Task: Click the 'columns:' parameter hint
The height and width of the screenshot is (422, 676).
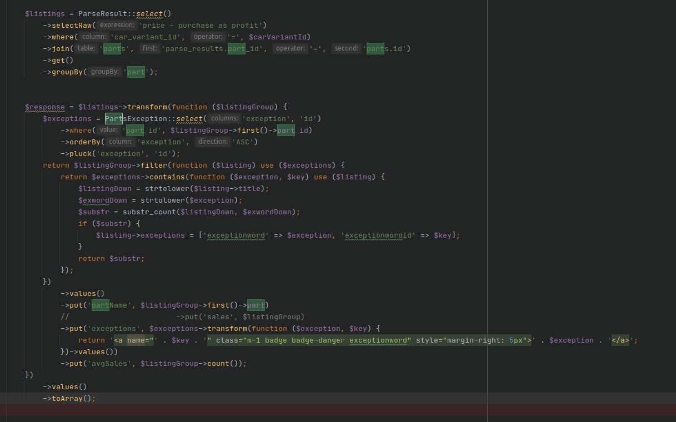Action: tap(224, 118)
